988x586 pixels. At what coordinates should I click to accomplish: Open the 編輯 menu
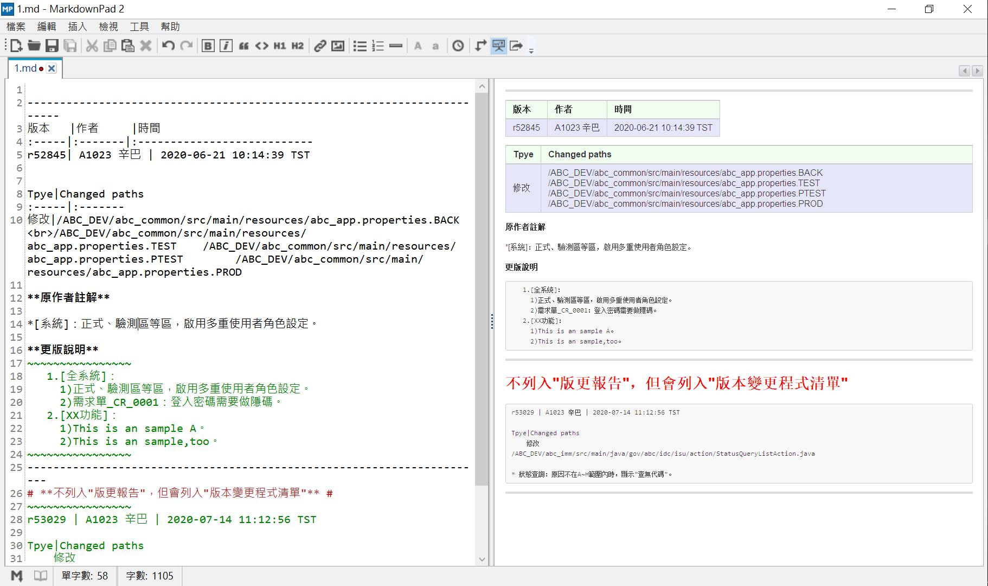point(47,27)
